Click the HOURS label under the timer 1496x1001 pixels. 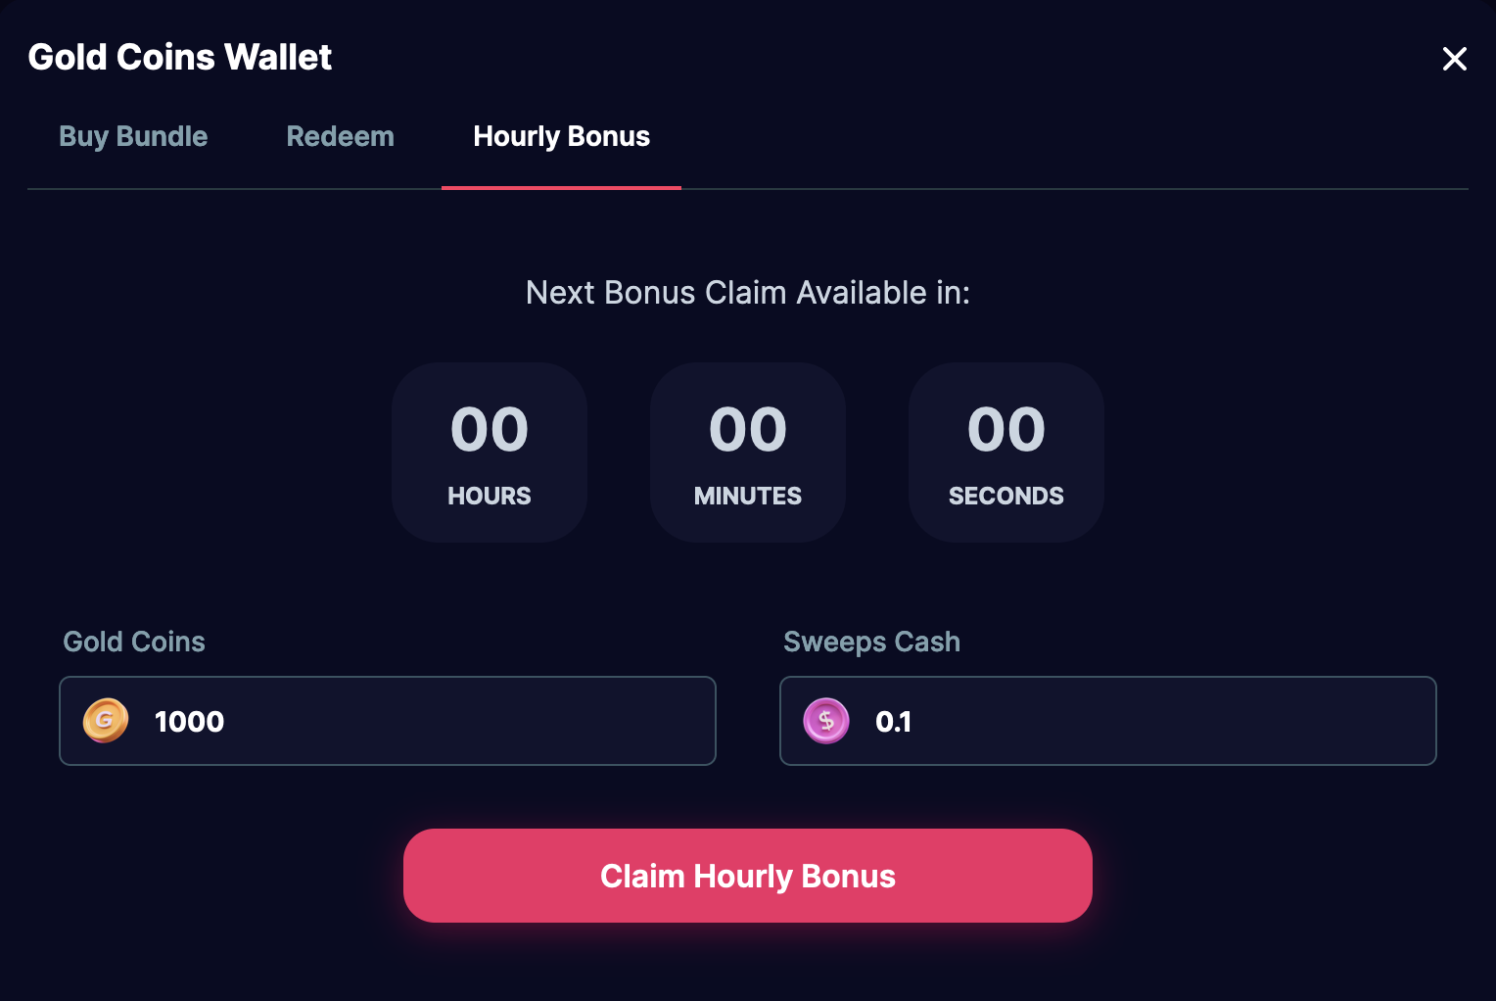(490, 496)
